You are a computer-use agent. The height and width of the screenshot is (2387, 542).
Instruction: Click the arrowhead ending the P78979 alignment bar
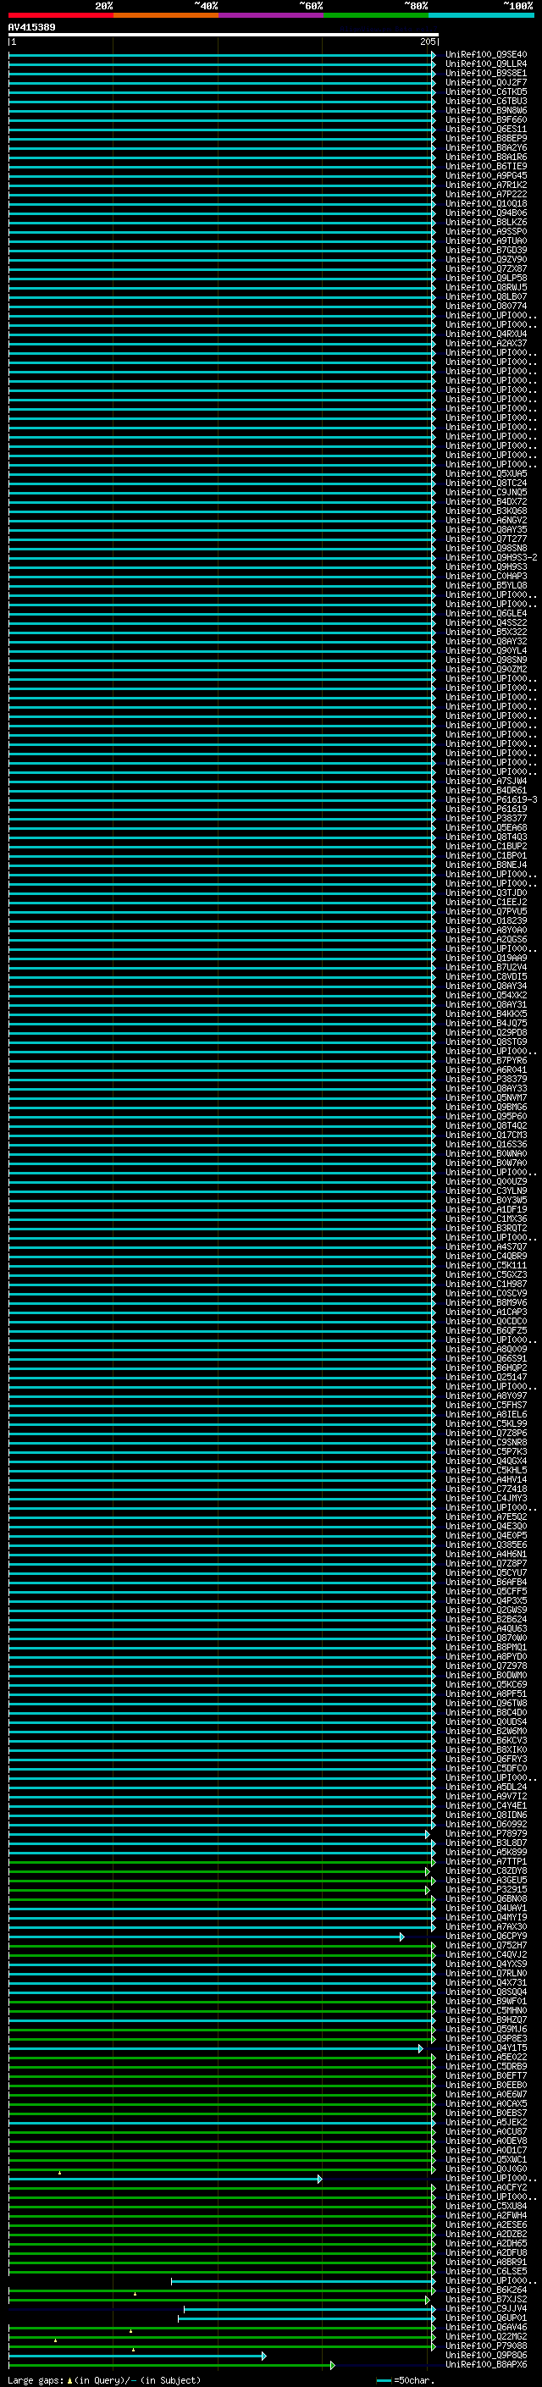(x=428, y=1835)
